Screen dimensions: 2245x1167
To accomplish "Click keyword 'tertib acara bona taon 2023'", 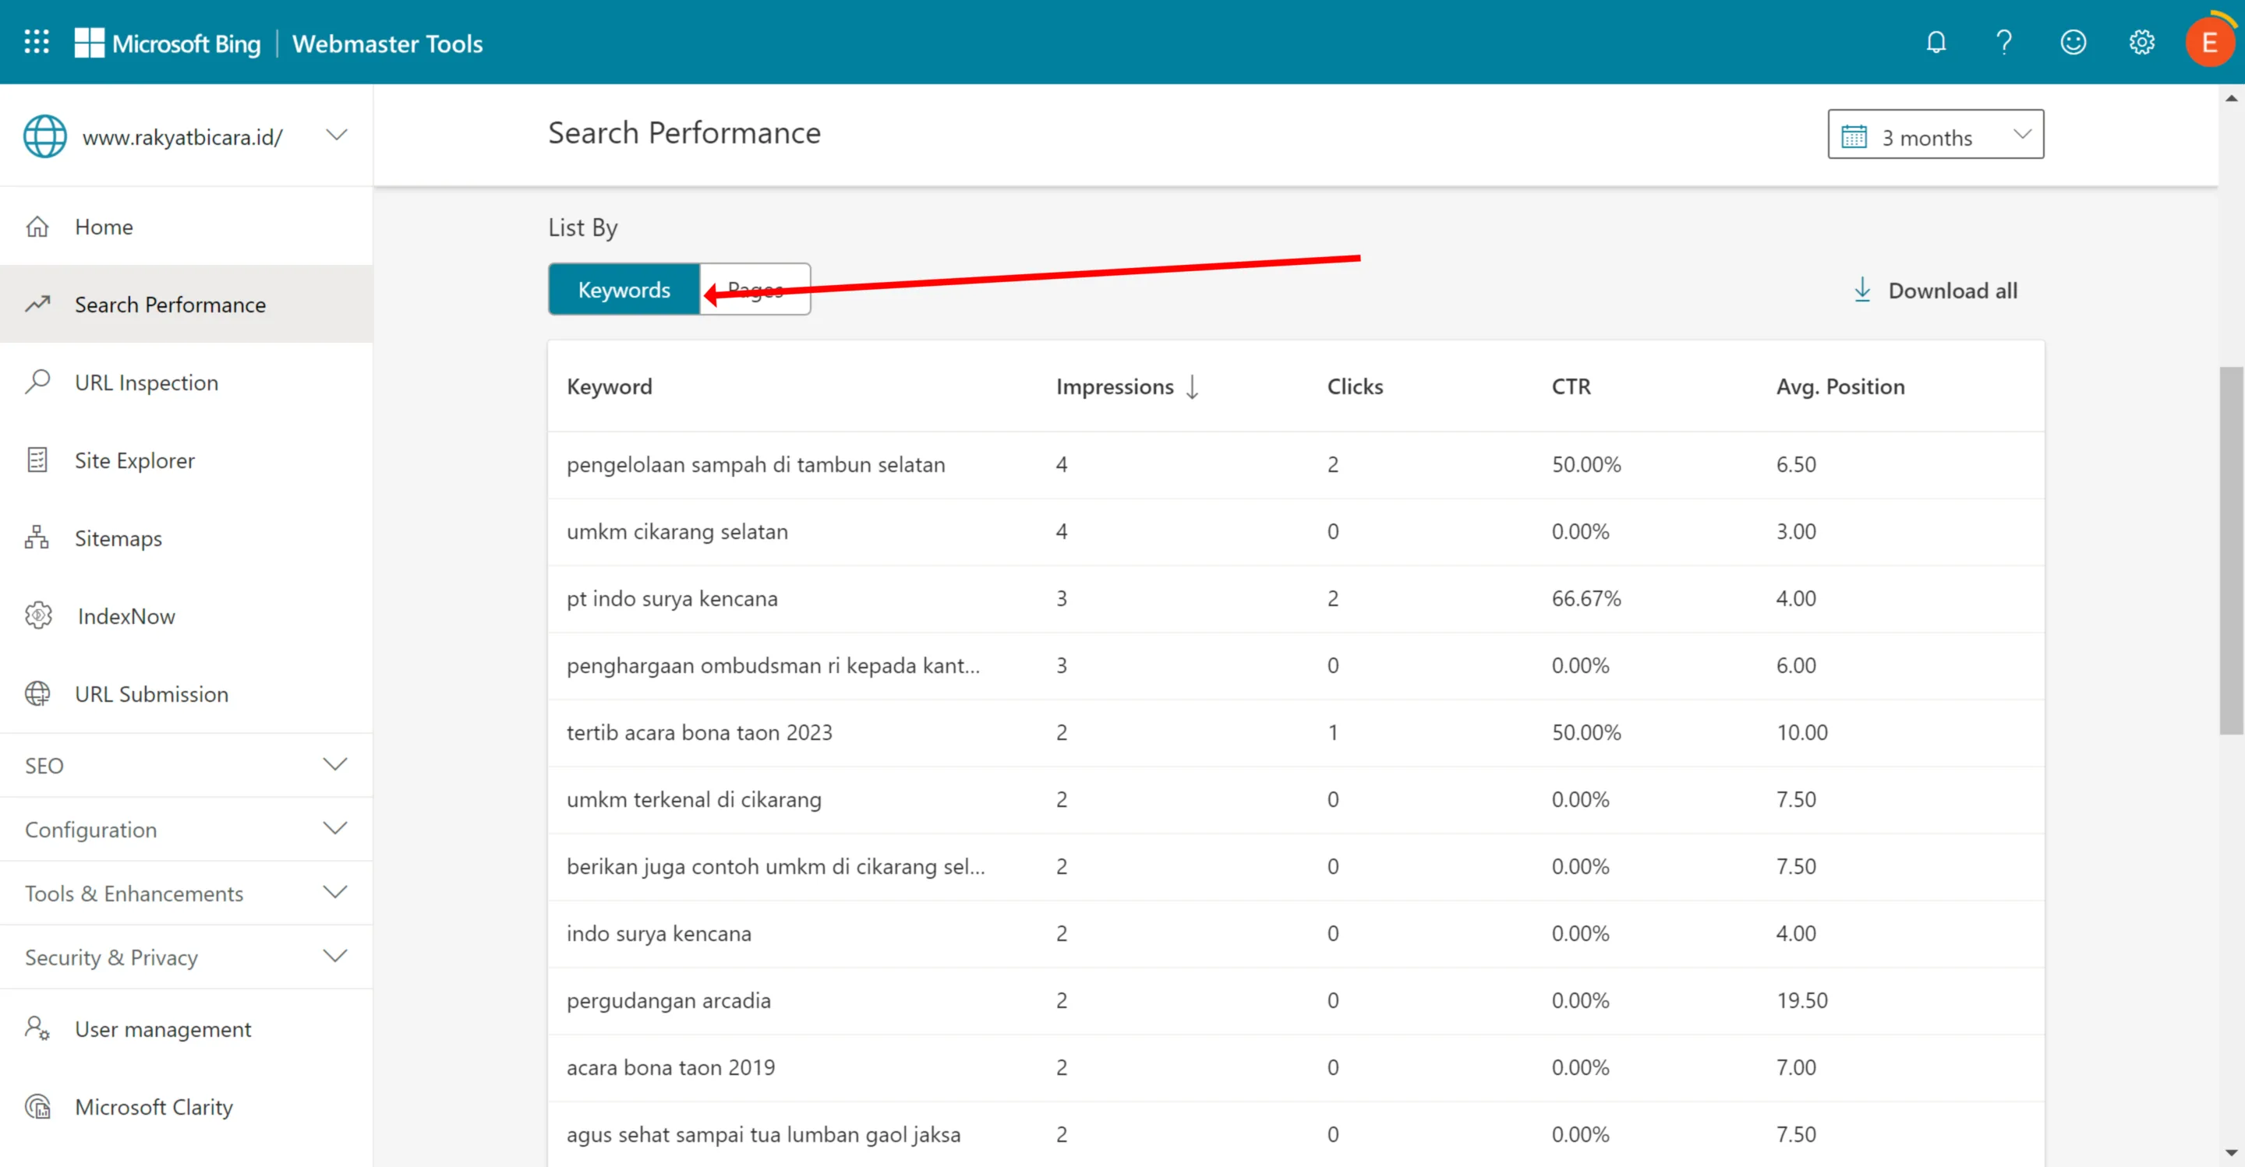I will coord(699,732).
